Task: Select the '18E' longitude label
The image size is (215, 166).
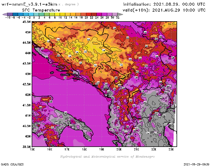Action: pos(84,149)
